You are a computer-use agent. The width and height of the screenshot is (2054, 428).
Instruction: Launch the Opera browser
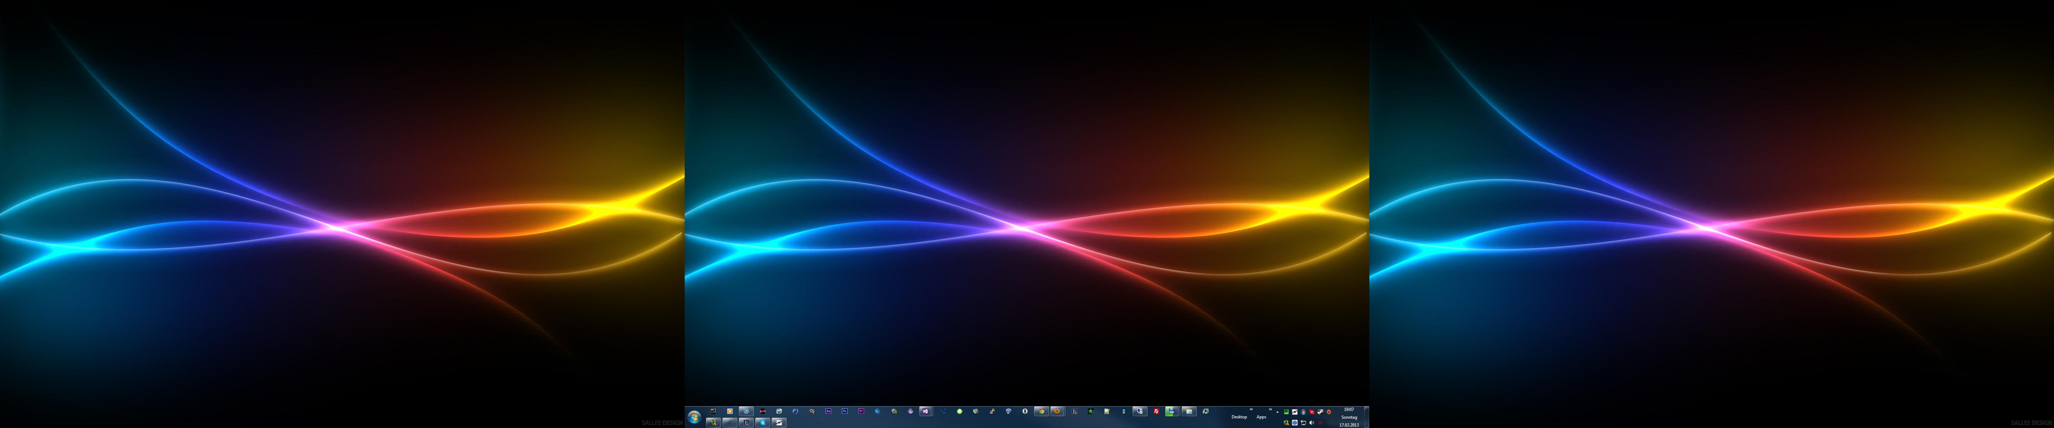click(1025, 411)
